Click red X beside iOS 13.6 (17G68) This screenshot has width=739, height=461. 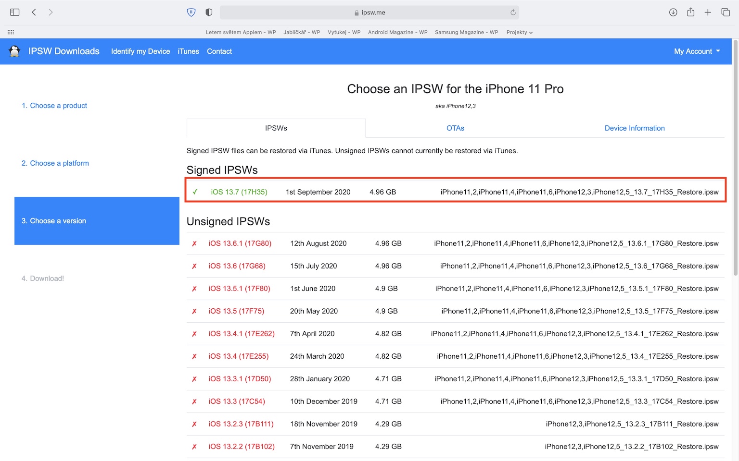pos(194,266)
